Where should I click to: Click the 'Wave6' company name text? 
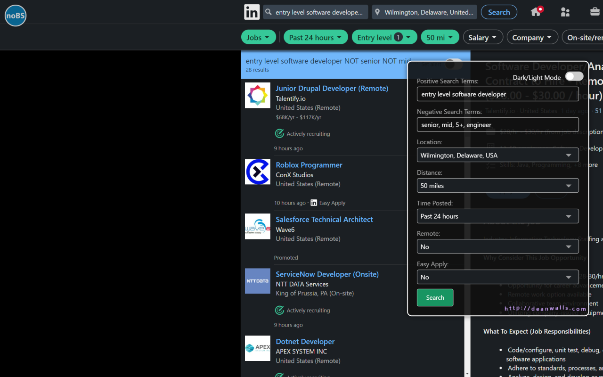[x=285, y=229]
